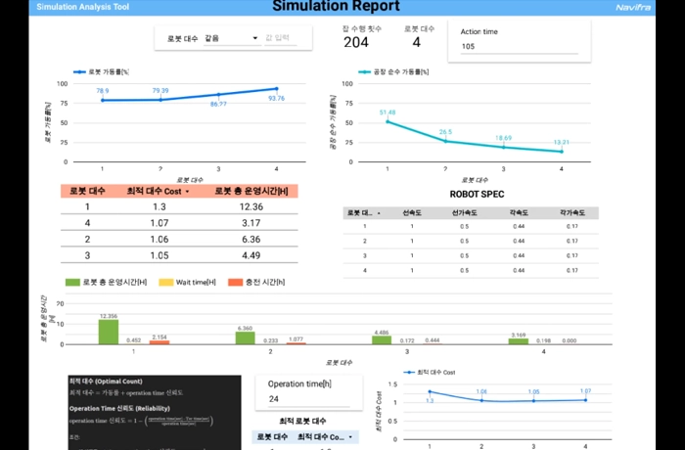
Task: Click orange 충전 시간[h] legend swatch
Action: click(235, 283)
